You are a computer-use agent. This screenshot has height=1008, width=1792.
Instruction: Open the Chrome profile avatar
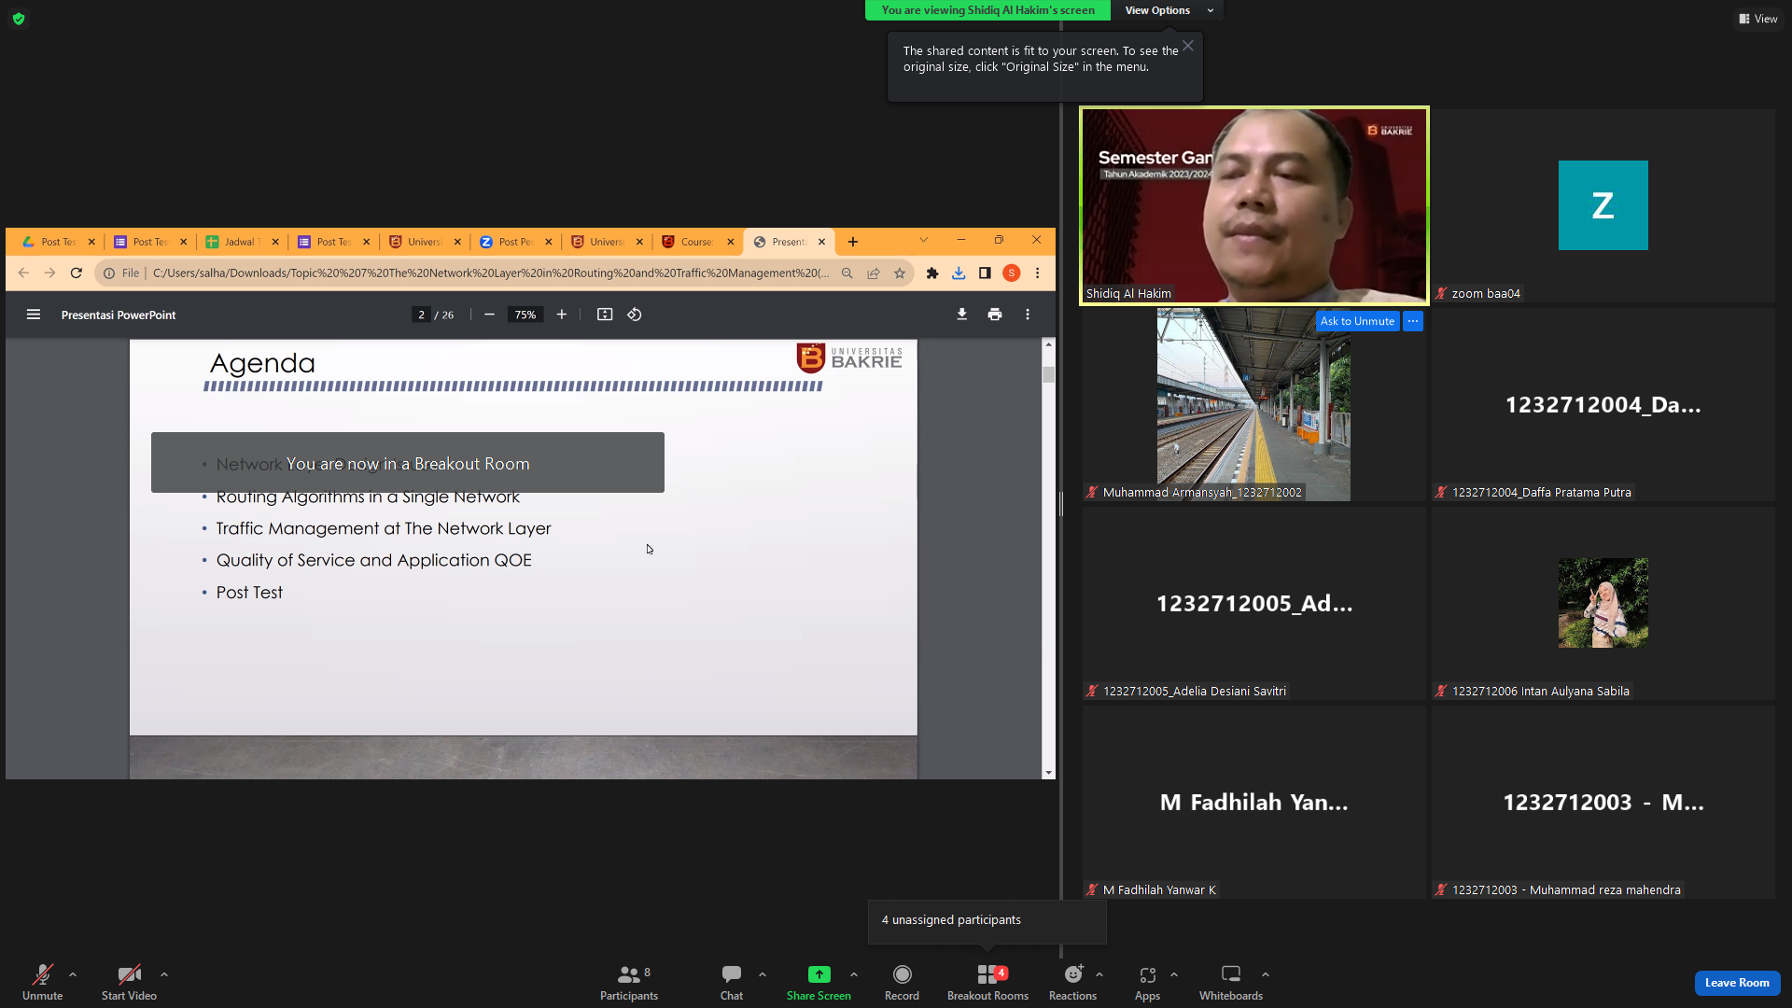tap(1011, 273)
